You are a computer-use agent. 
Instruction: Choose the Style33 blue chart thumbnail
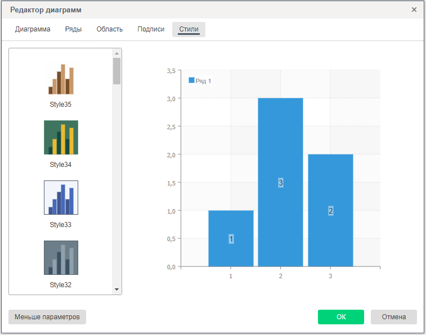point(61,197)
